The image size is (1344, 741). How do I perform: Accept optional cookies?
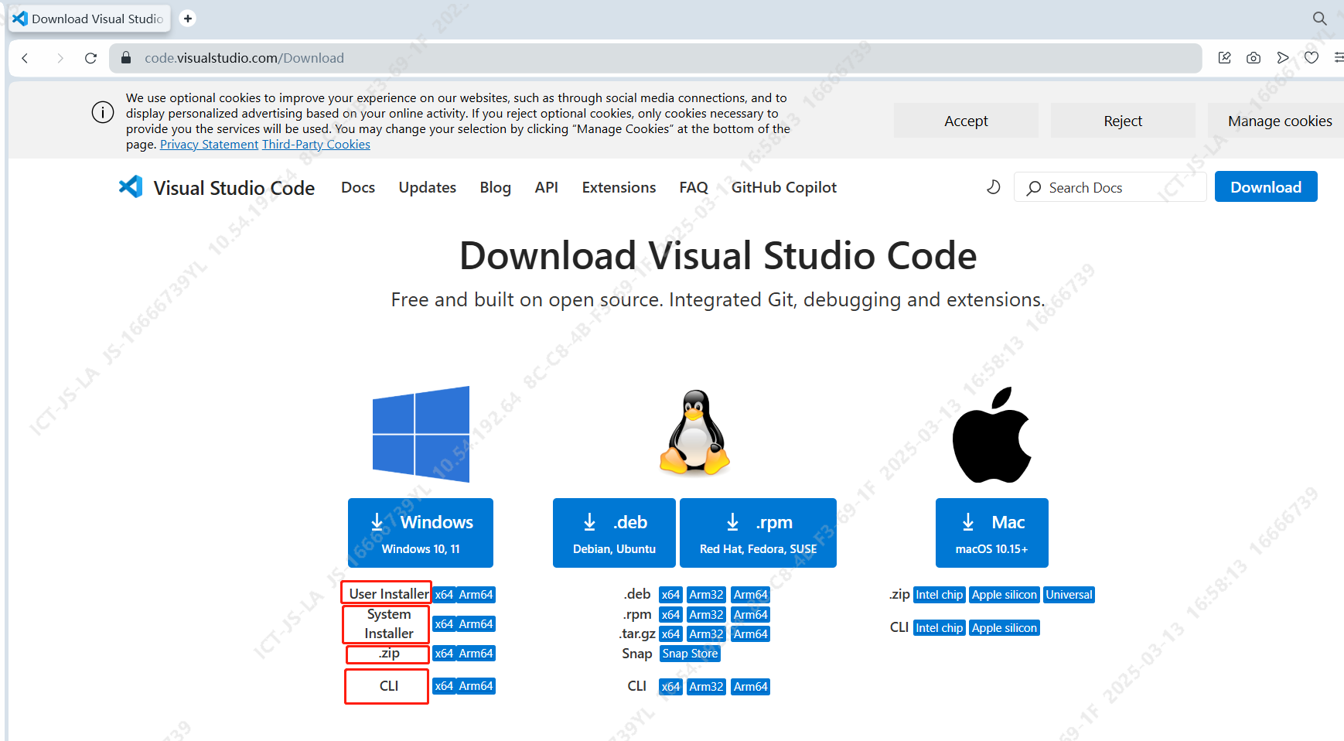966,121
